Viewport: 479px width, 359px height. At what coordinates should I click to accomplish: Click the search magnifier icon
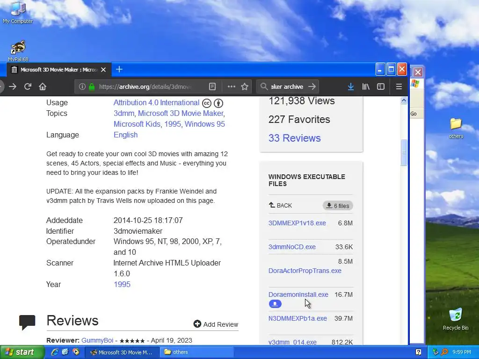tap(264, 86)
